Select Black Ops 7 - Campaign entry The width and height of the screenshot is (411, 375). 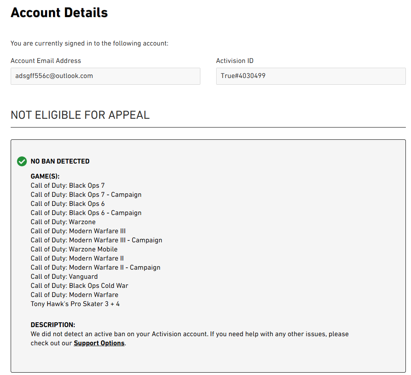[86, 194]
